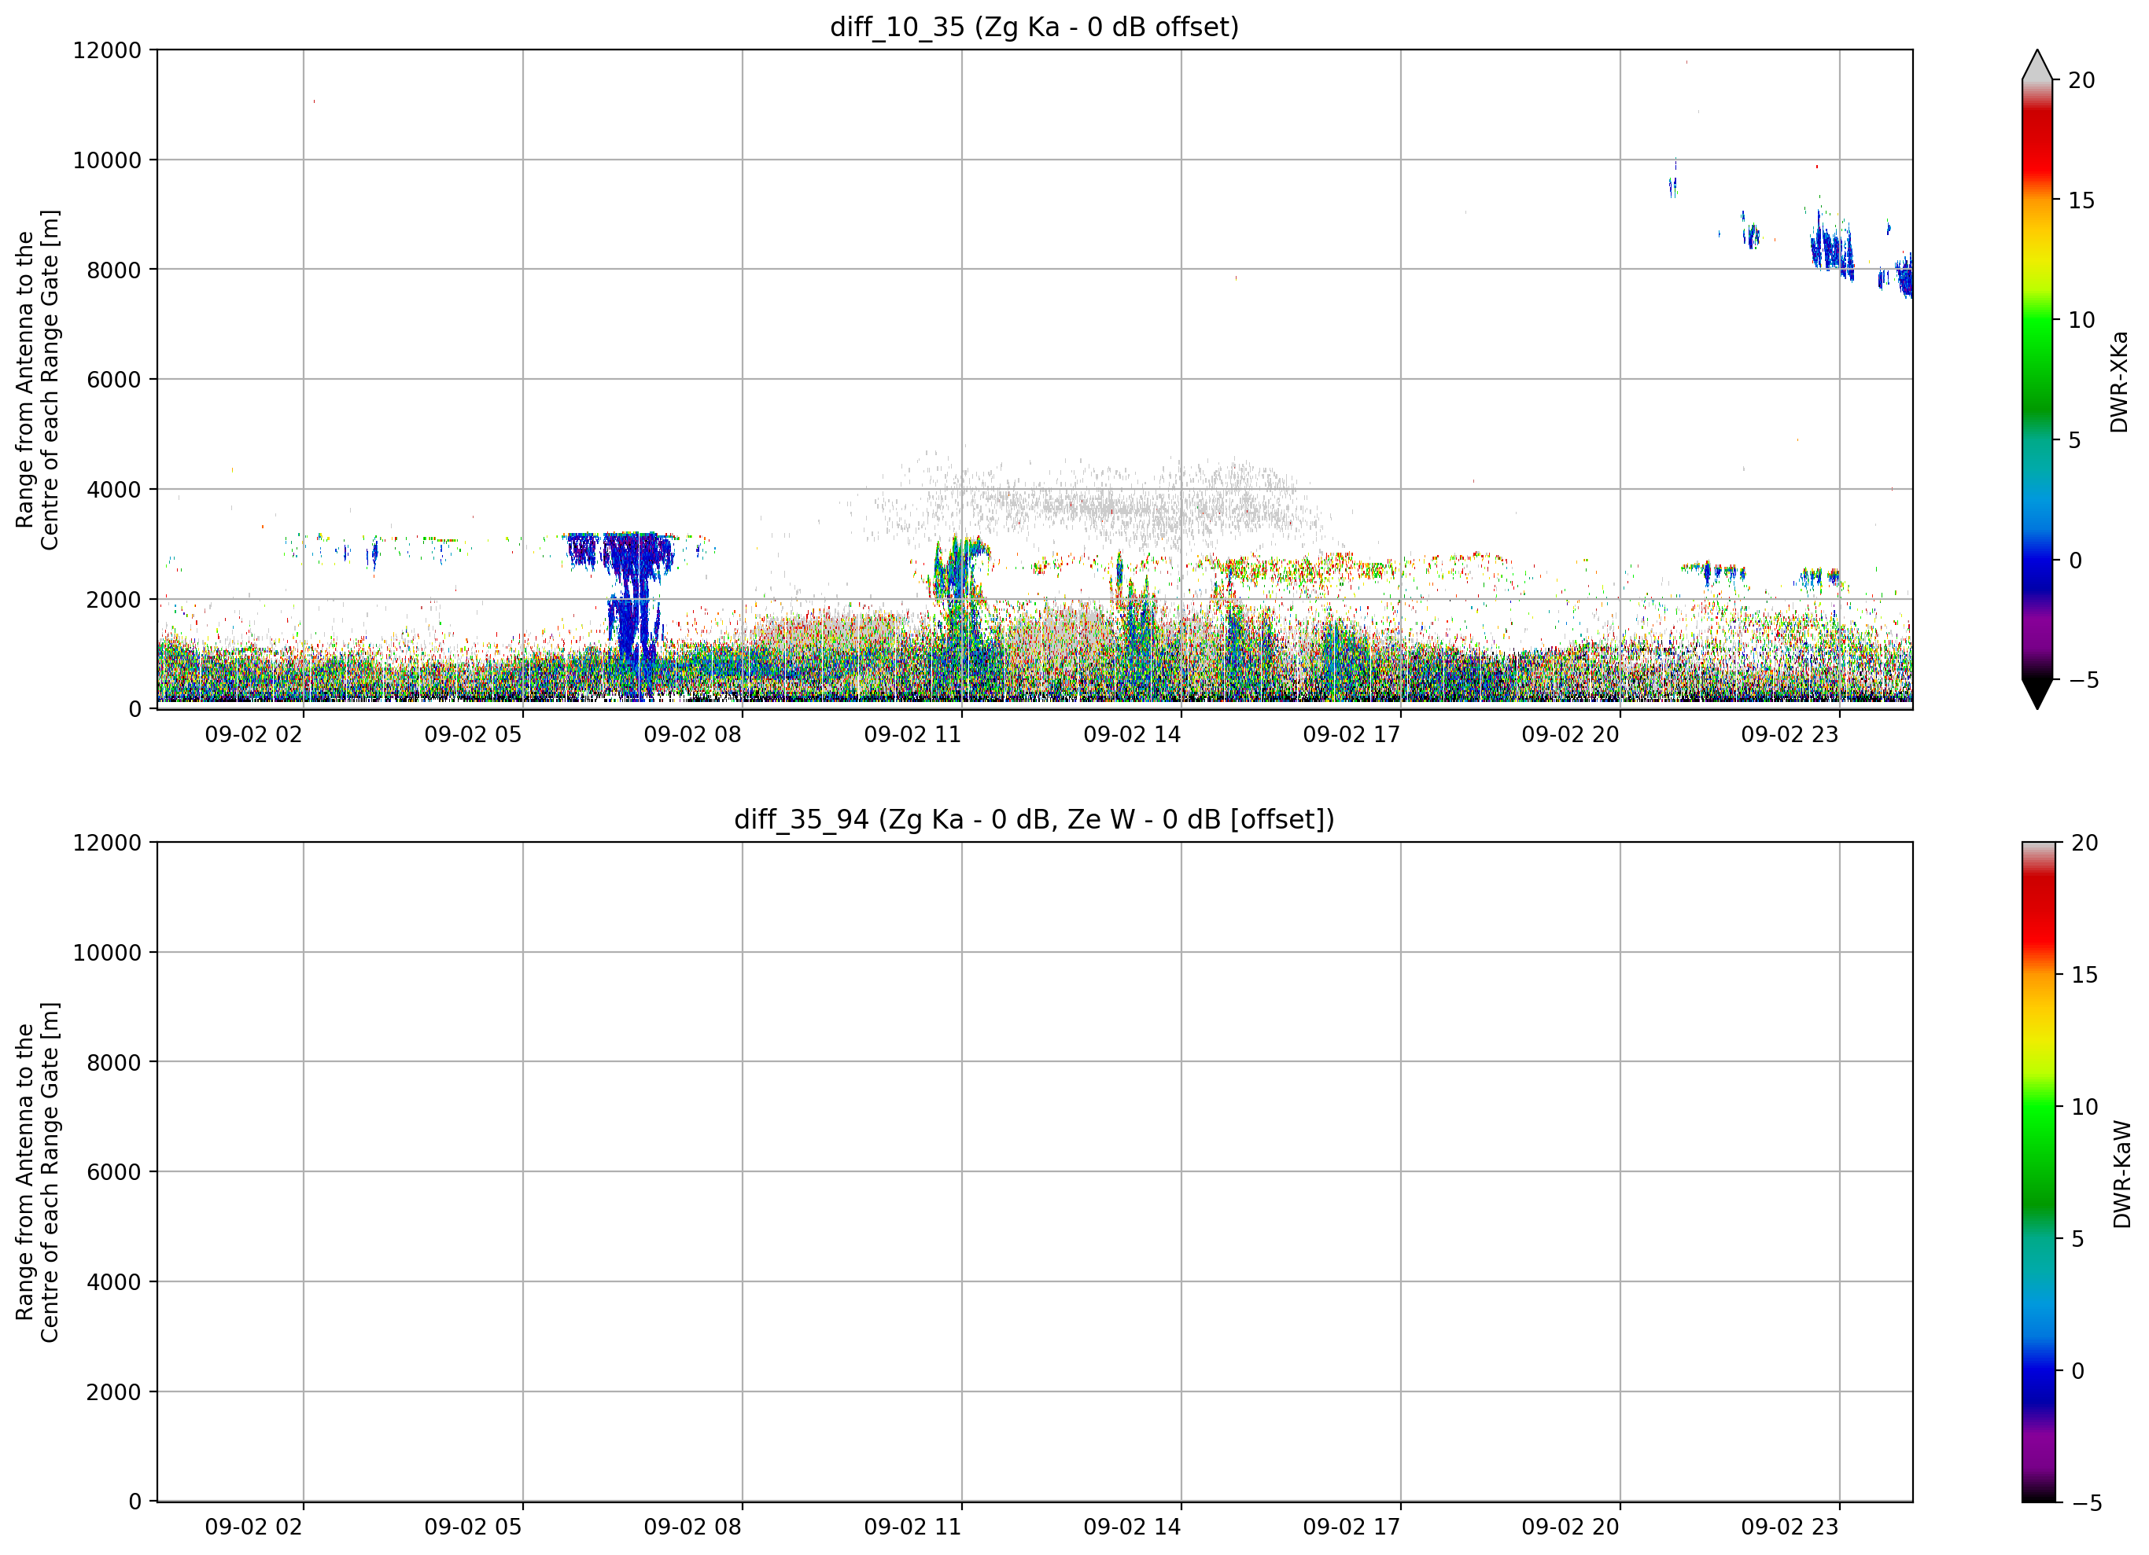Click the 09-02 02 tick label in bottom plot
Image resolution: width=2149 pixels, height=1555 pixels.
pos(253,1527)
